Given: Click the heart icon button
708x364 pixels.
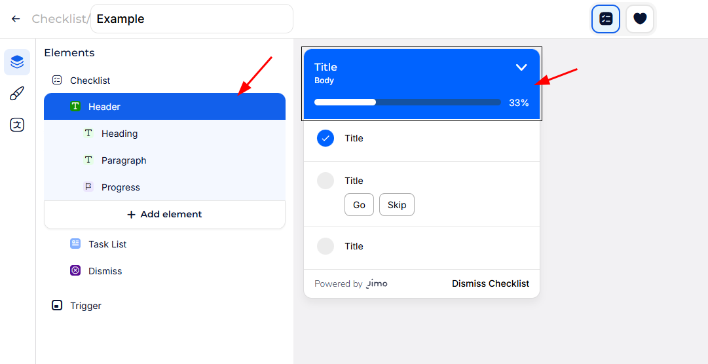Looking at the screenshot, I should pos(640,19).
